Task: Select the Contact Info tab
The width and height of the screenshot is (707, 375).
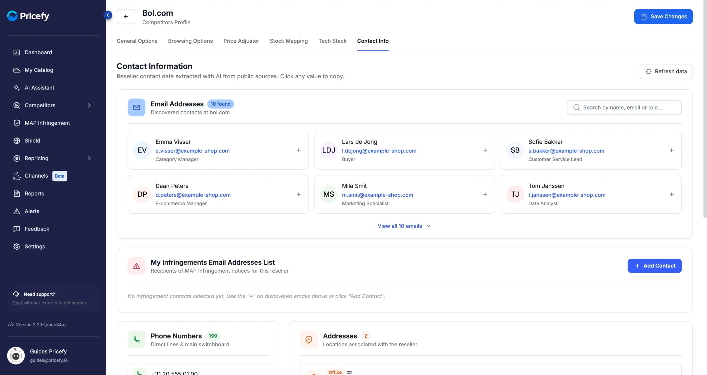Action: point(373,41)
